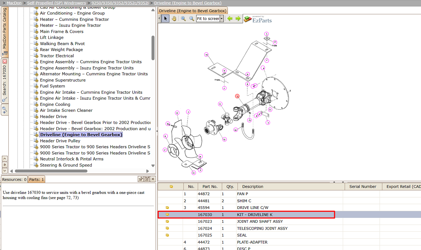
Task: Click note icon for part 167030
Action: [x=167, y=215]
